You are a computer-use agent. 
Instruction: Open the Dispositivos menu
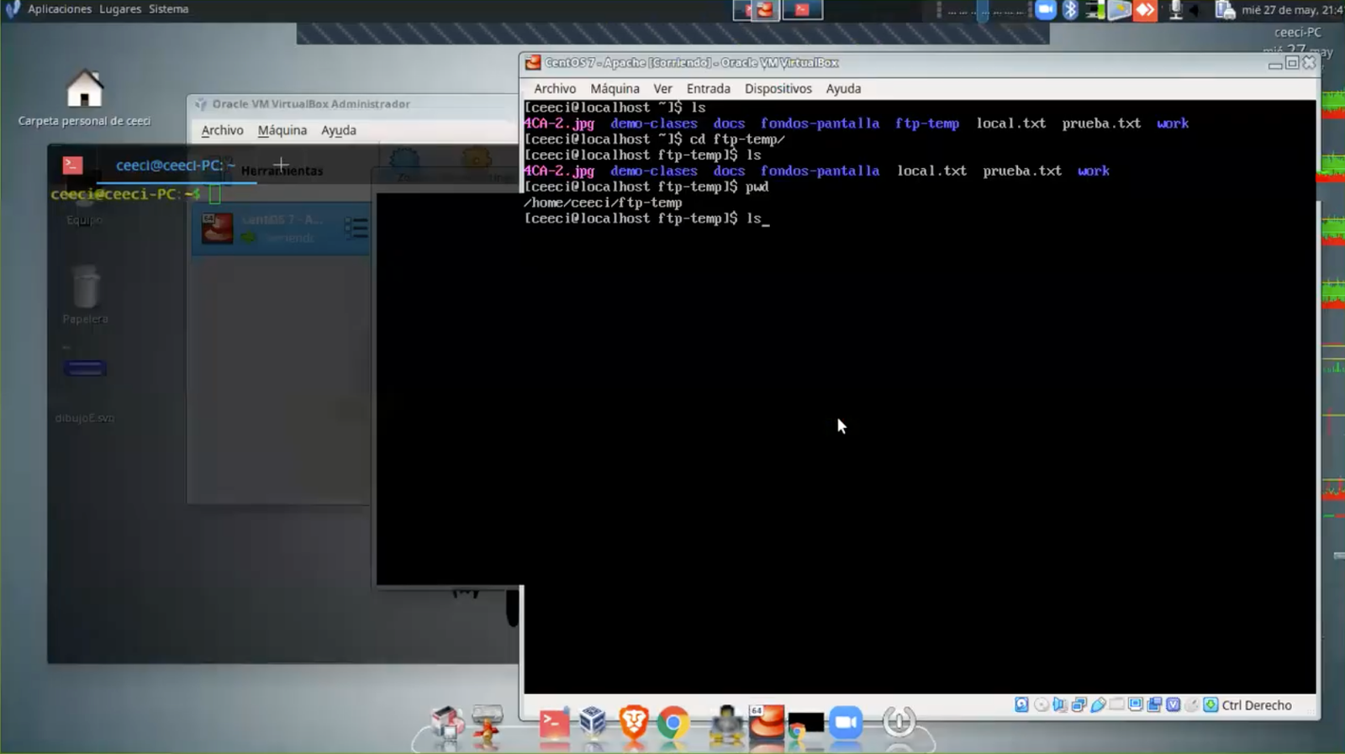coord(778,88)
